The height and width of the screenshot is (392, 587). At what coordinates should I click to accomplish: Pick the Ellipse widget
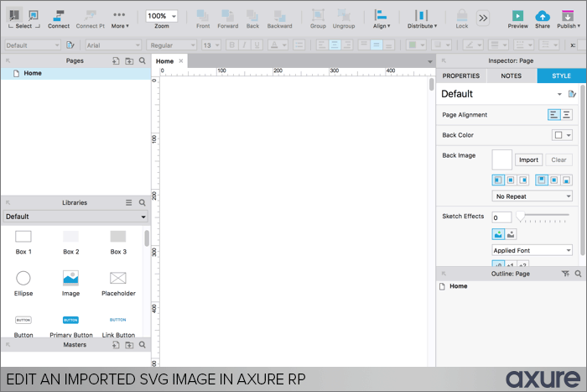pyautogui.click(x=23, y=284)
